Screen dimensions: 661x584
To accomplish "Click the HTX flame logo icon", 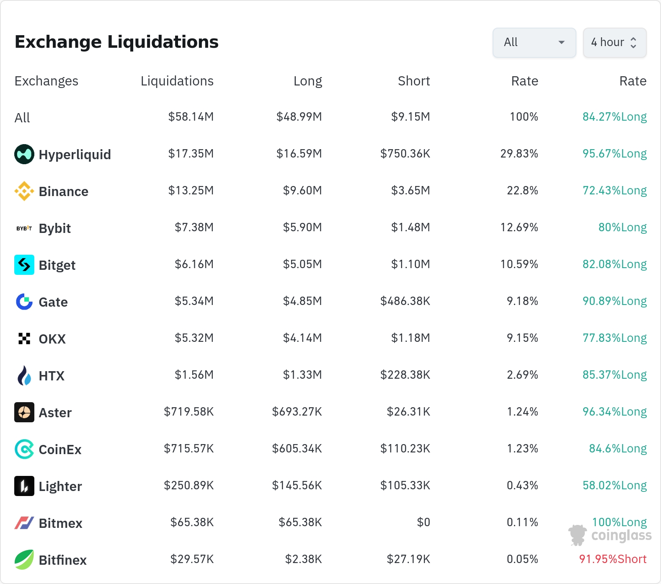I will pos(24,375).
